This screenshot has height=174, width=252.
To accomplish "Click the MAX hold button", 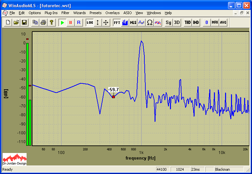I will (x=215, y=22).
